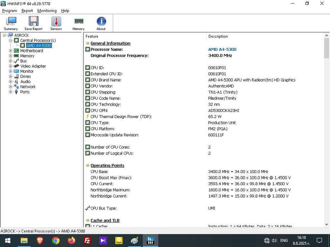Select the Cache and TLB section heading
The width and height of the screenshot is (330, 247).
click(x=105, y=221)
